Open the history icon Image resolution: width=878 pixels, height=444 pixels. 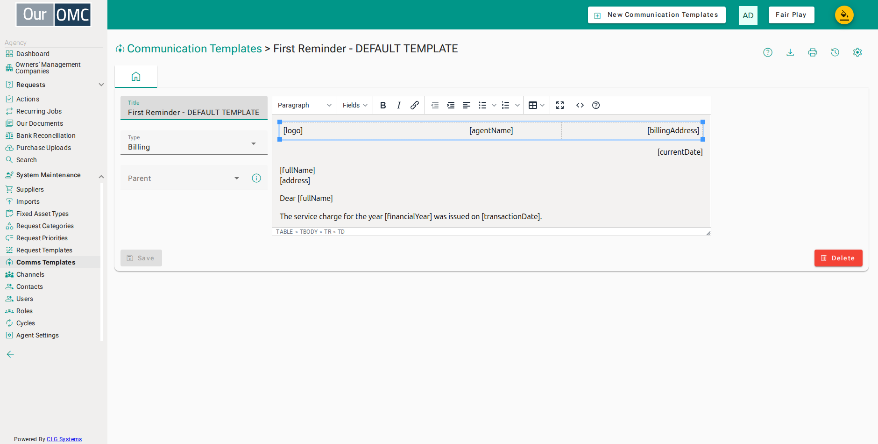[x=835, y=52]
